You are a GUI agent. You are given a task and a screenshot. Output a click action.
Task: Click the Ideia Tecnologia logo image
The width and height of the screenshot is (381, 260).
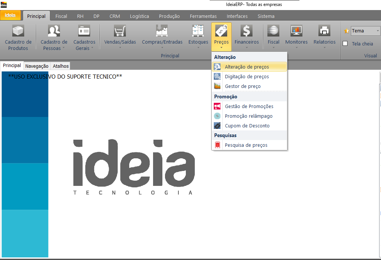pos(133,167)
